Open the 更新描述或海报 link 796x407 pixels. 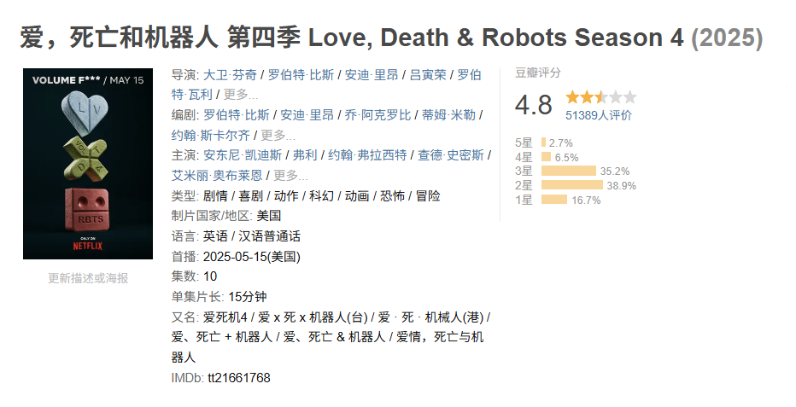click(88, 278)
